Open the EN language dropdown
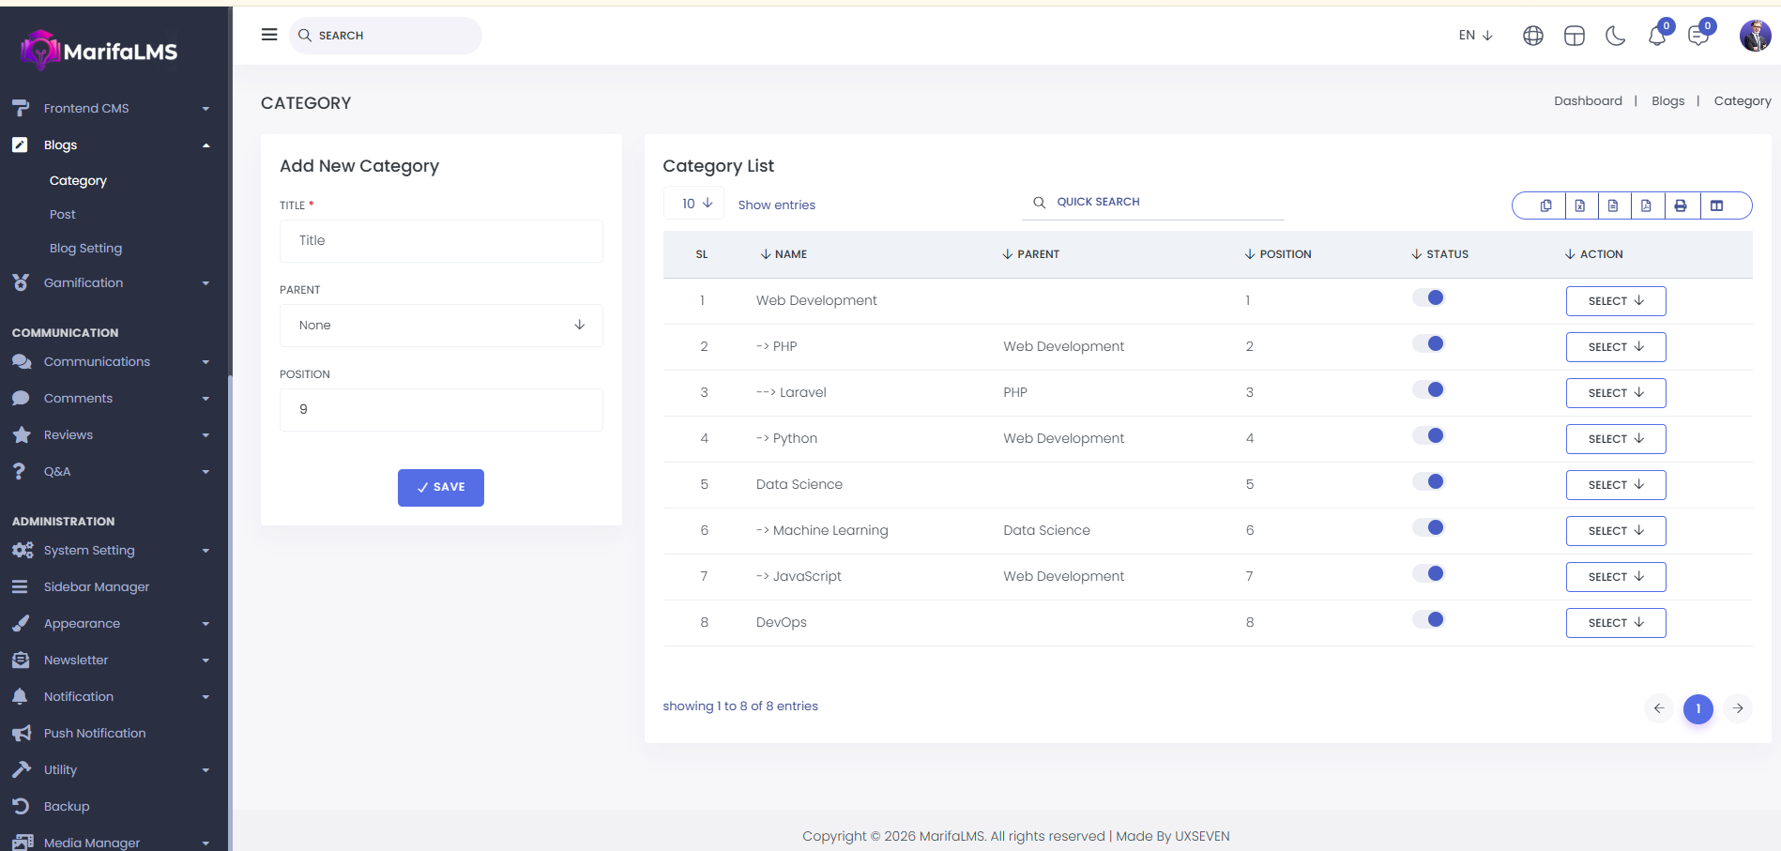Screen dimensions: 1781x851 (1475, 36)
